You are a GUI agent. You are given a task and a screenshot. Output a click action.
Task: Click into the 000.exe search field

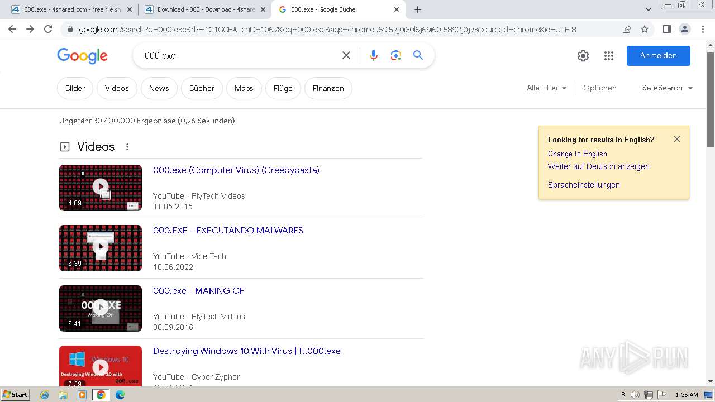[237, 55]
